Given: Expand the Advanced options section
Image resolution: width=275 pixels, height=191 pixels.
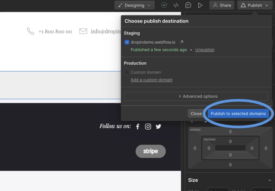Looking at the screenshot, I should (196, 96).
